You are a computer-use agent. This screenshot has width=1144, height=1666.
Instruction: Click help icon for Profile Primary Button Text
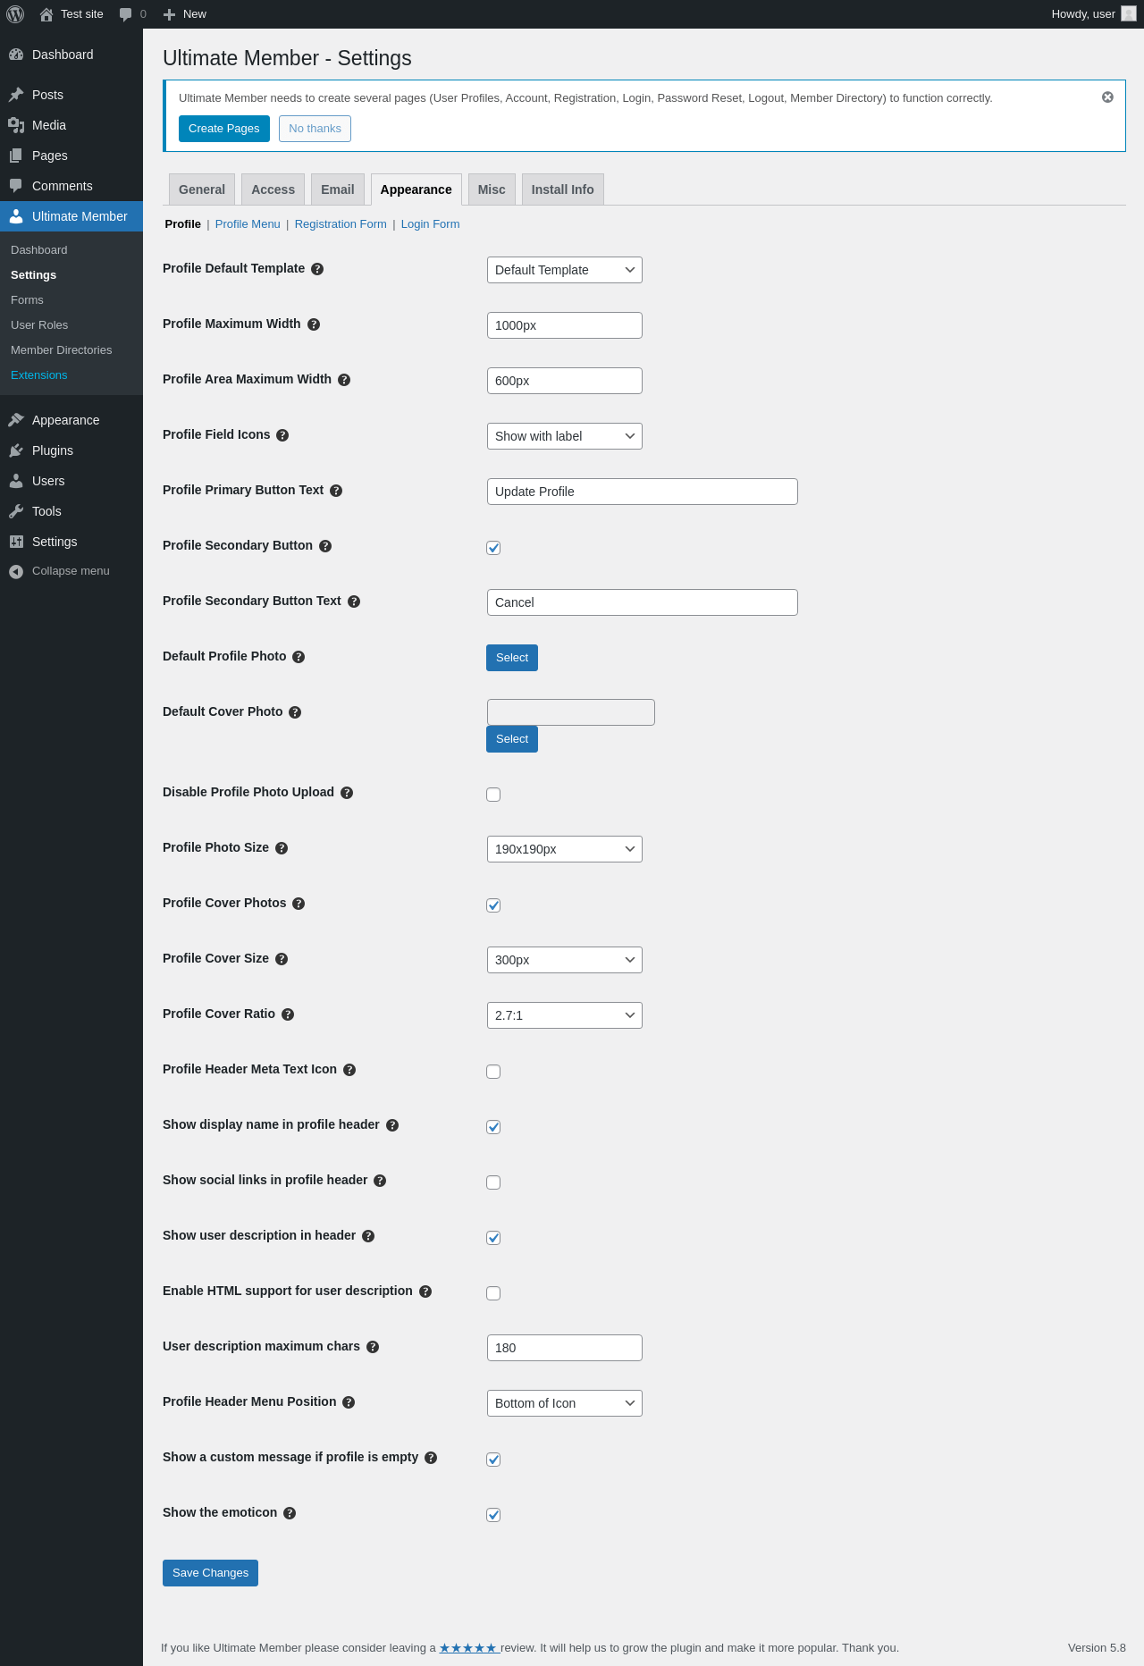[336, 491]
